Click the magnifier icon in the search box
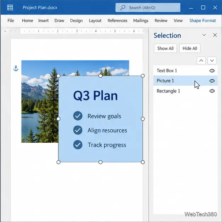The width and height of the screenshot is (222, 222). coord(123,7)
